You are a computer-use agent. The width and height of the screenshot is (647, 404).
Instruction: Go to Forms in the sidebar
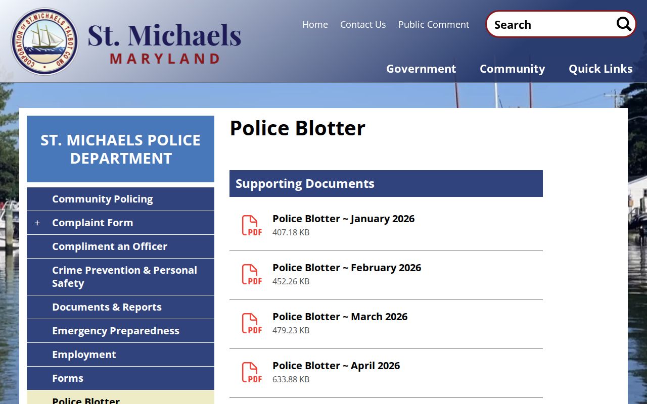(x=120, y=378)
